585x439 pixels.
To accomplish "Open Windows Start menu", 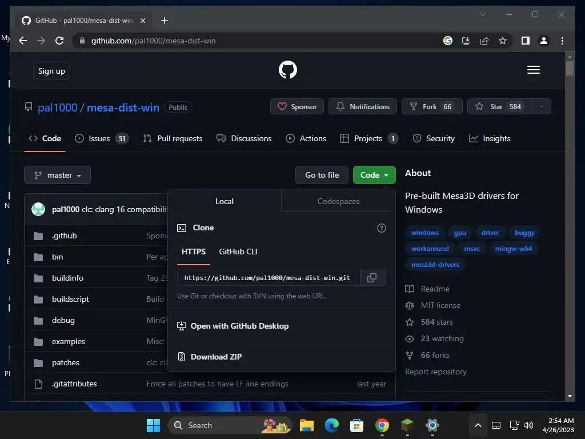I will pos(153,425).
